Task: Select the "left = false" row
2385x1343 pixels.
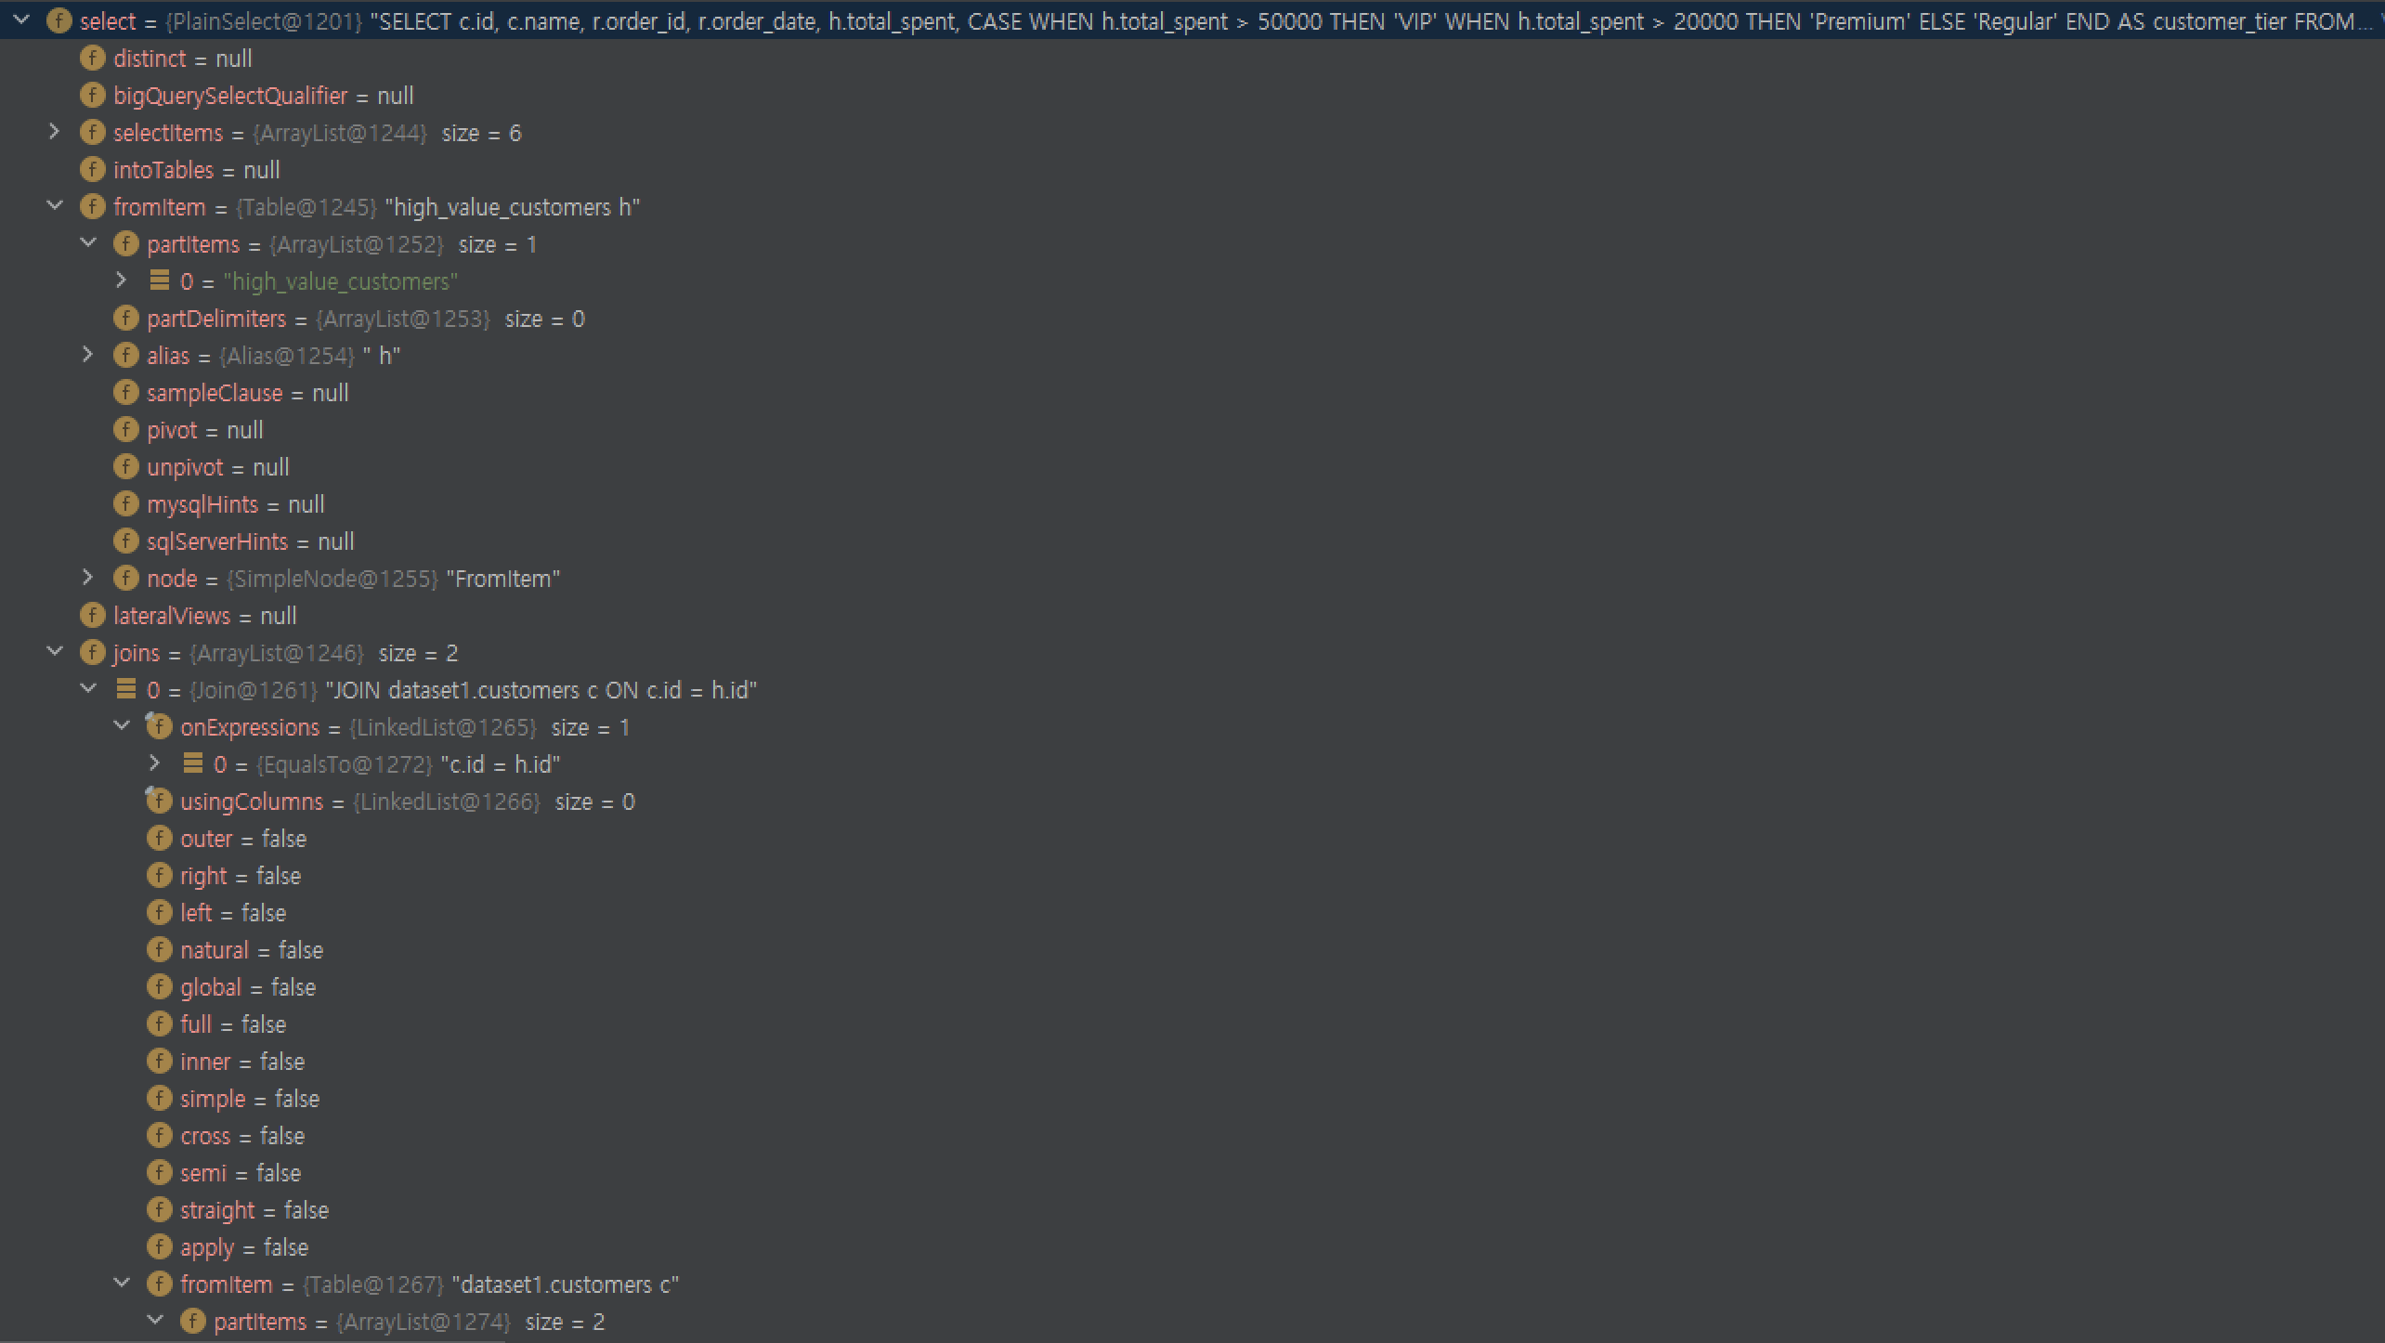Action: [1192, 913]
